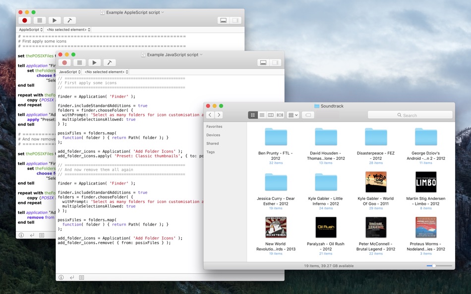Click Example JavaScript script document icon in title
The height and width of the screenshot is (294, 471).
143,54
